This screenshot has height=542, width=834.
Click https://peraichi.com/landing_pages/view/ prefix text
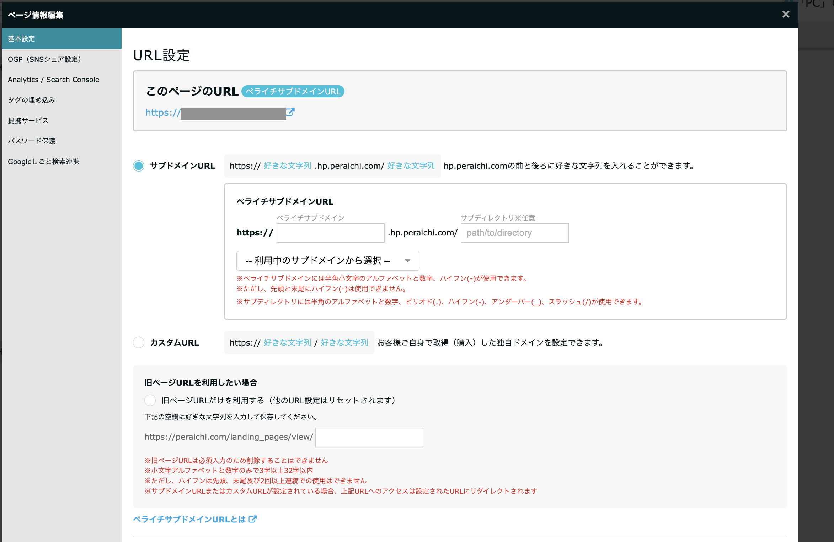(229, 437)
